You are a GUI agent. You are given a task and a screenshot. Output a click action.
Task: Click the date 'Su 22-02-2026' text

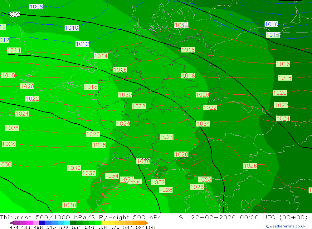click(207, 217)
